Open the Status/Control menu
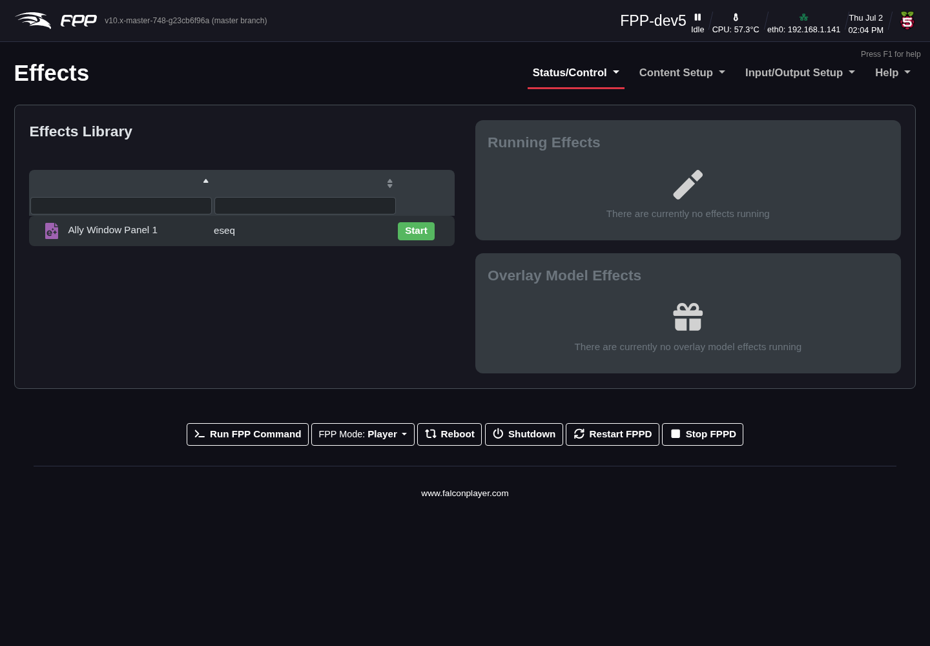This screenshot has width=930, height=646. click(x=575, y=73)
